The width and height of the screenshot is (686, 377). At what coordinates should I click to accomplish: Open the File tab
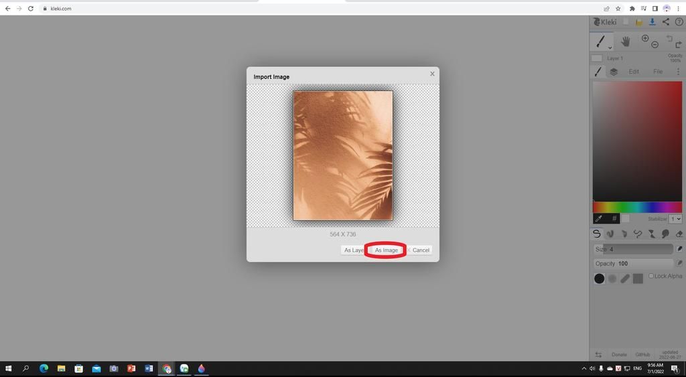pos(658,72)
